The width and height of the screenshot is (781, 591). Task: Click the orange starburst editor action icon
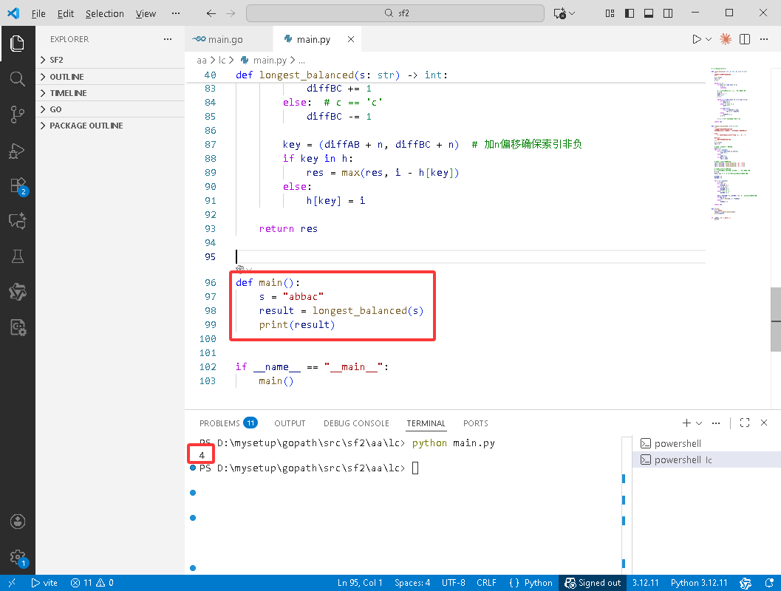(726, 39)
